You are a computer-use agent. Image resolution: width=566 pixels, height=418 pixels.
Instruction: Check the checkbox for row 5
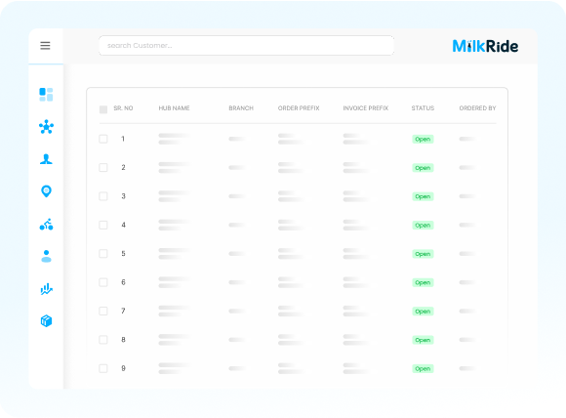103,254
